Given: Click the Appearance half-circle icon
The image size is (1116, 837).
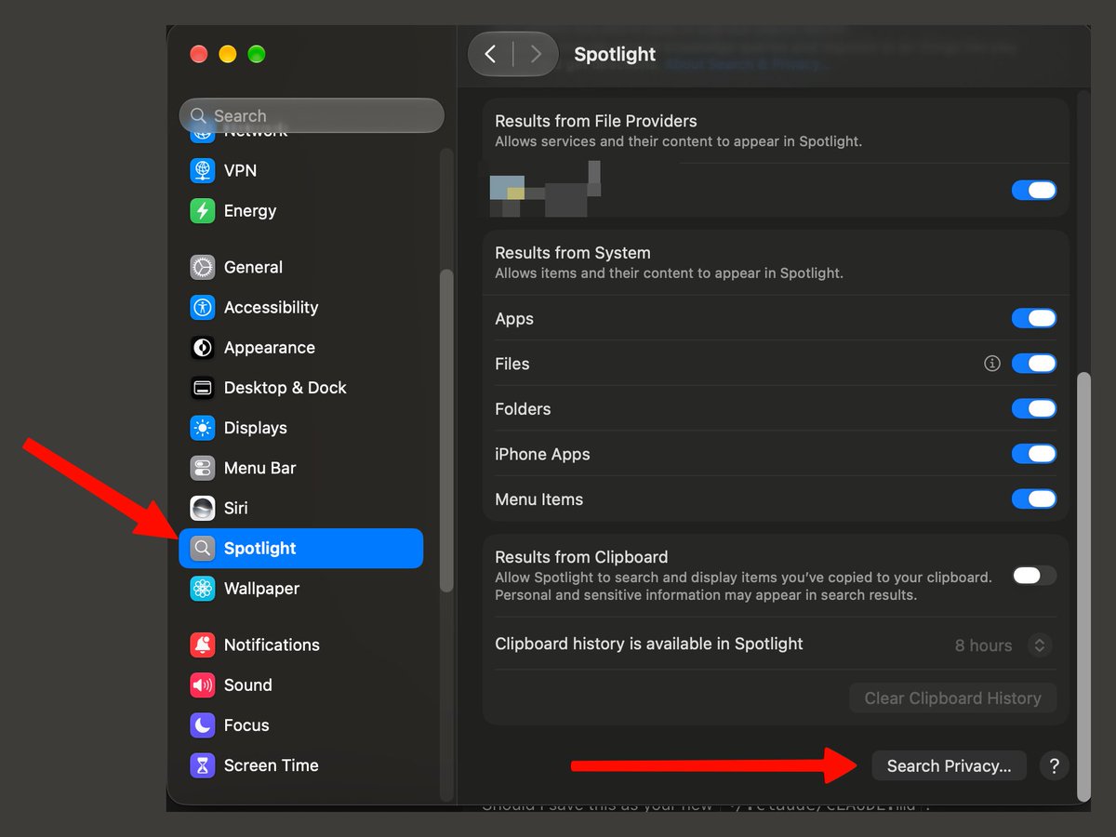Looking at the screenshot, I should (x=203, y=348).
